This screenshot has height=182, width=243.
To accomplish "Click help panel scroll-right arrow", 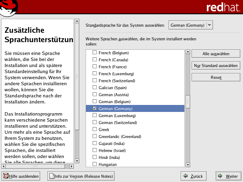I will pyautogui.click(x=72, y=166).
